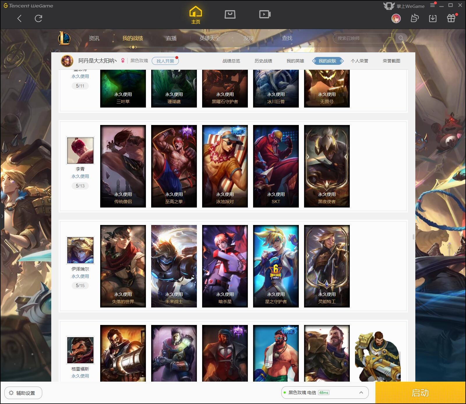The width and height of the screenshot is (466, 404).
Task: Open the 黑夜使者 skin card
Action: tap(327, 166)
